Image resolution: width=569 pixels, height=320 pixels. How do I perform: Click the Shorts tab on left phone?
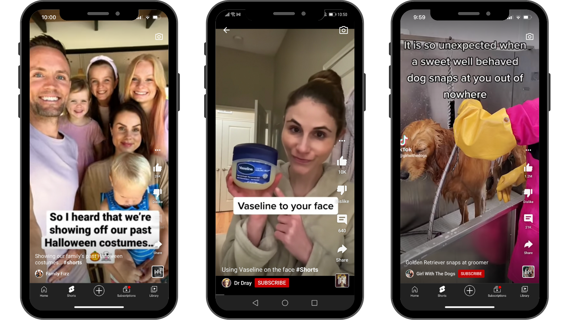point(71,291)
